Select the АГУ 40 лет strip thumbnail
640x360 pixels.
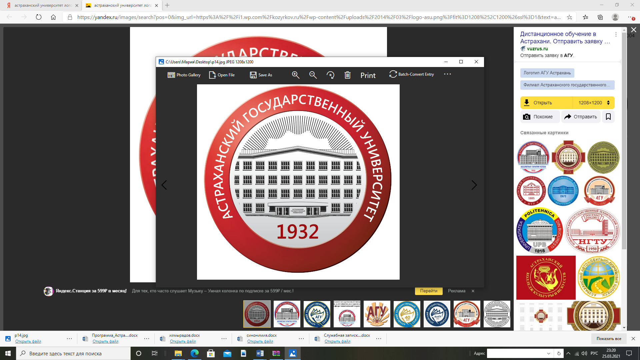coord(407,314)
